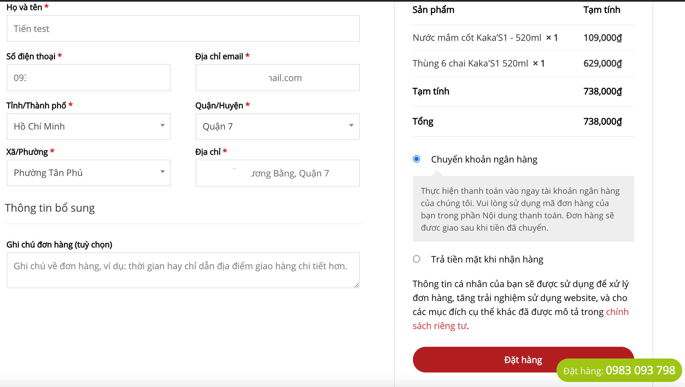Screen dimensions: 685x387
Task: Select Chuyển khoản ngân hàng payment option
Action: pyautogui.click(x=417, y=159)
